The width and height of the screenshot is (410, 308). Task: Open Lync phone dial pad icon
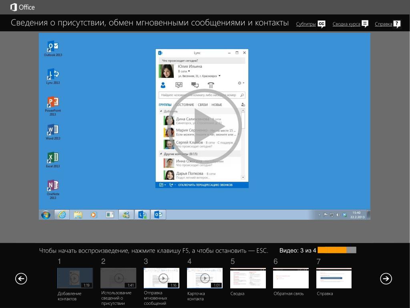[x=211, y=85]
